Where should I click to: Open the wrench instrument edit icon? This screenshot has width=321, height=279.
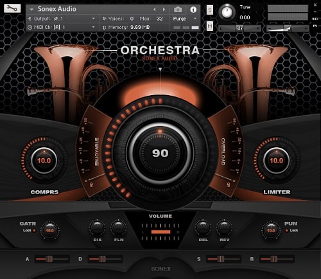click(x=12, y=8)
